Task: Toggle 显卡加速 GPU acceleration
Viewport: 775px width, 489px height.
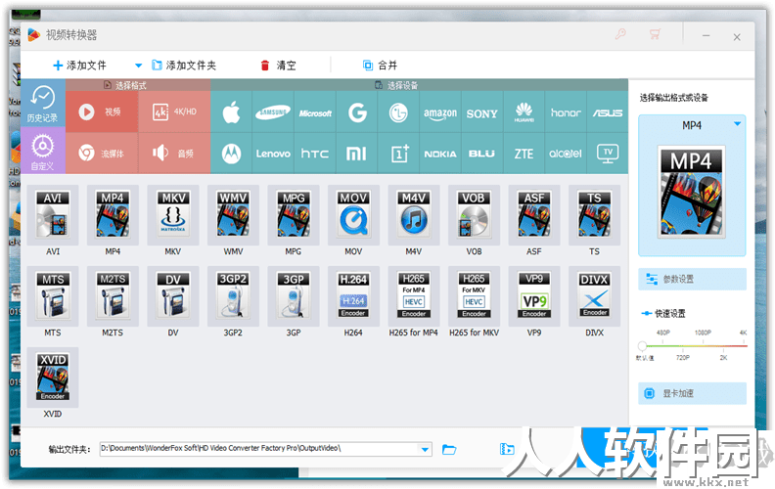Action: [692, 394]
